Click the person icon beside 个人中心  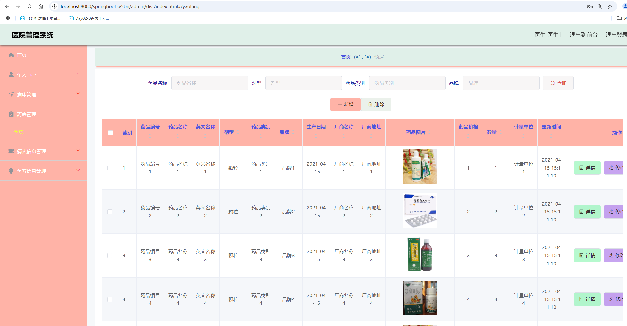coord(11,75)
